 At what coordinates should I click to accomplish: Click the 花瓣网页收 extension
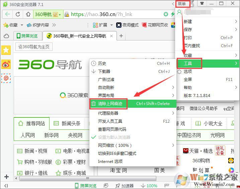(x=155, y=25)
